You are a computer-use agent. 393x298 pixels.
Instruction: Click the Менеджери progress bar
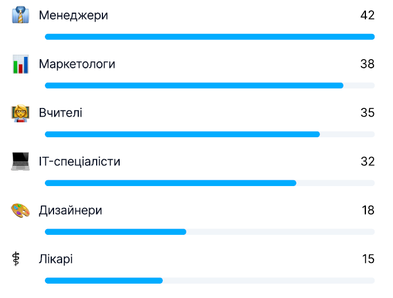point(209,37)
